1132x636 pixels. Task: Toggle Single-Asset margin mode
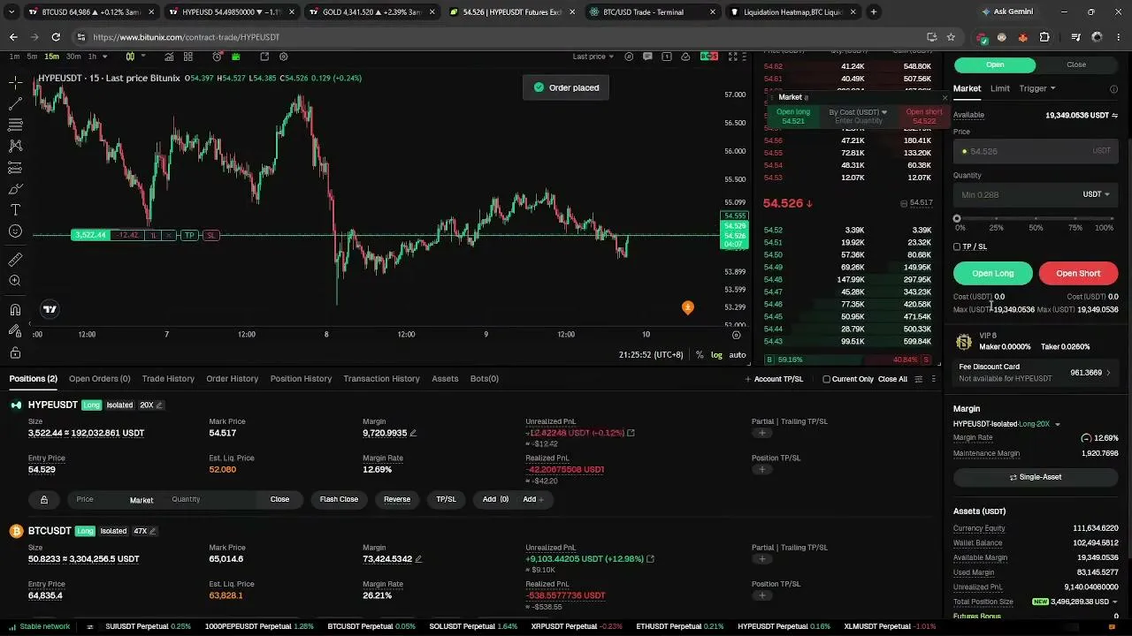1036,477
